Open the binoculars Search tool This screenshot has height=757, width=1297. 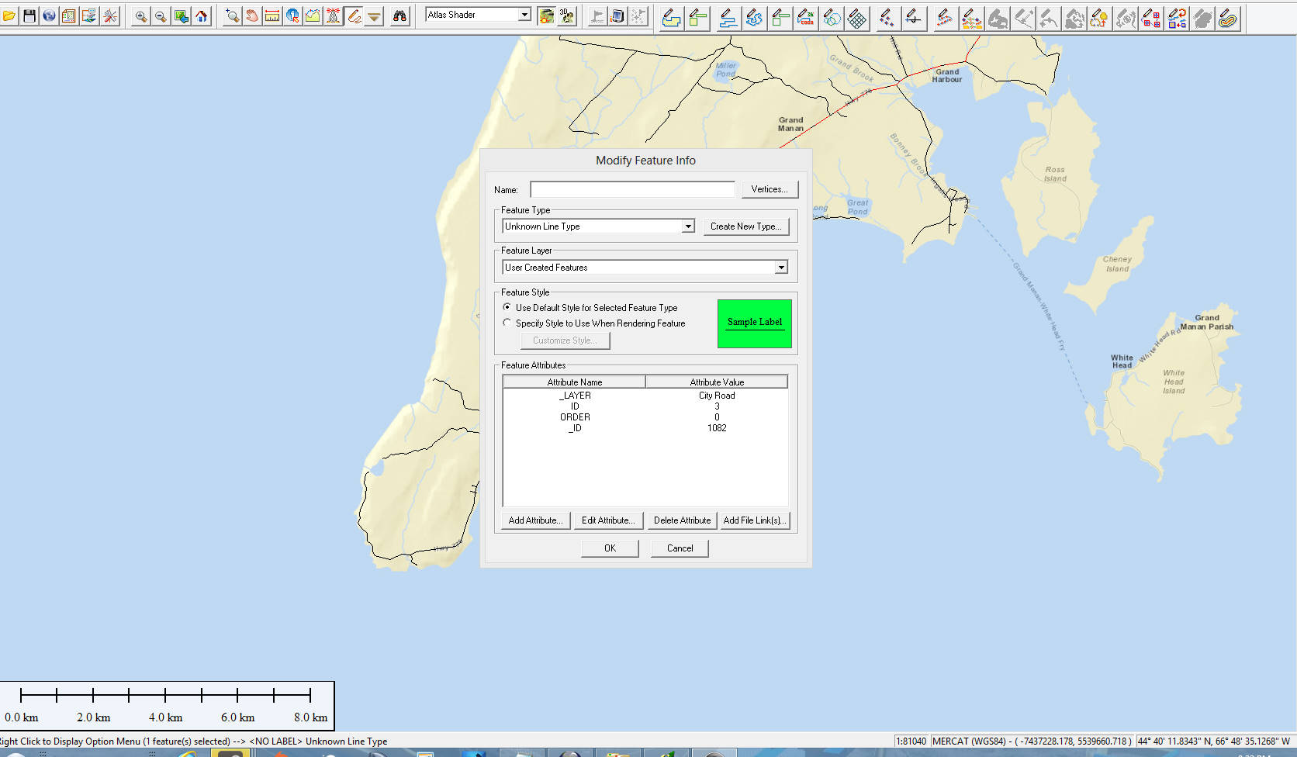(399, 16)
